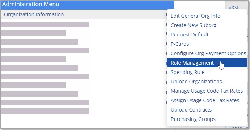Click the third greyed placeholder row
The height and width of the screenshot is (131, 251).
pyautogui.click(x=39, y=42)
